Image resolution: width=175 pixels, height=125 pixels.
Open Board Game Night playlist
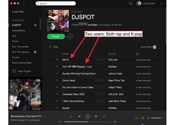coord(22,63)
